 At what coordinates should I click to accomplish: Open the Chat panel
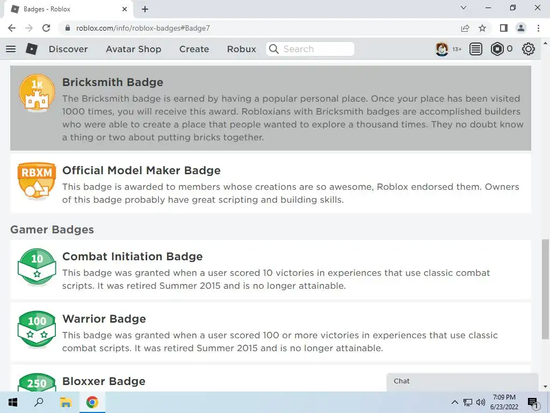click(x=462, y=382)
